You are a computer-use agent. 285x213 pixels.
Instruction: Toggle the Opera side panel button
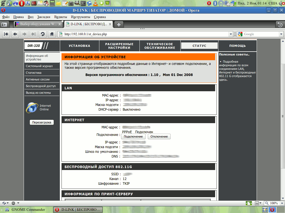[4, 24]
